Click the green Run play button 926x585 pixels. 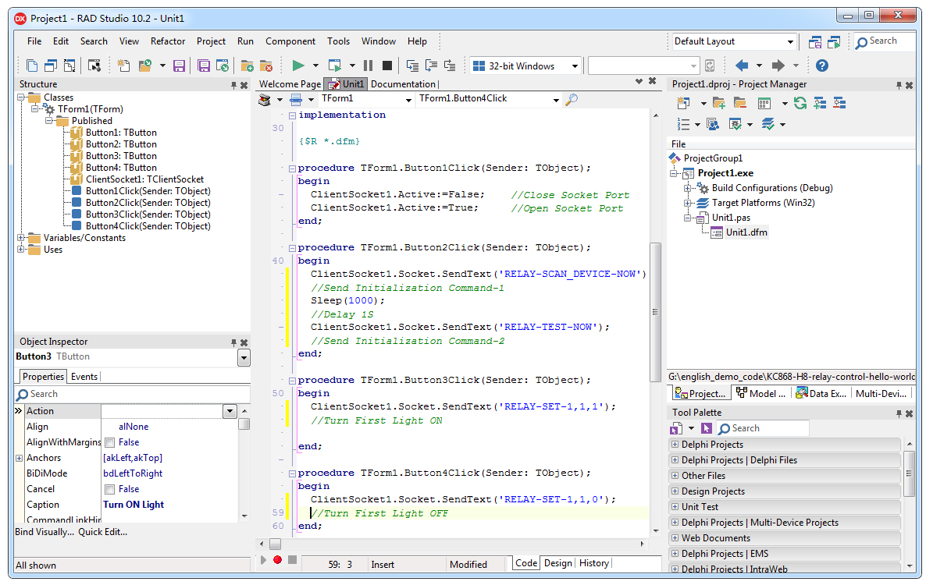point(297,66)
